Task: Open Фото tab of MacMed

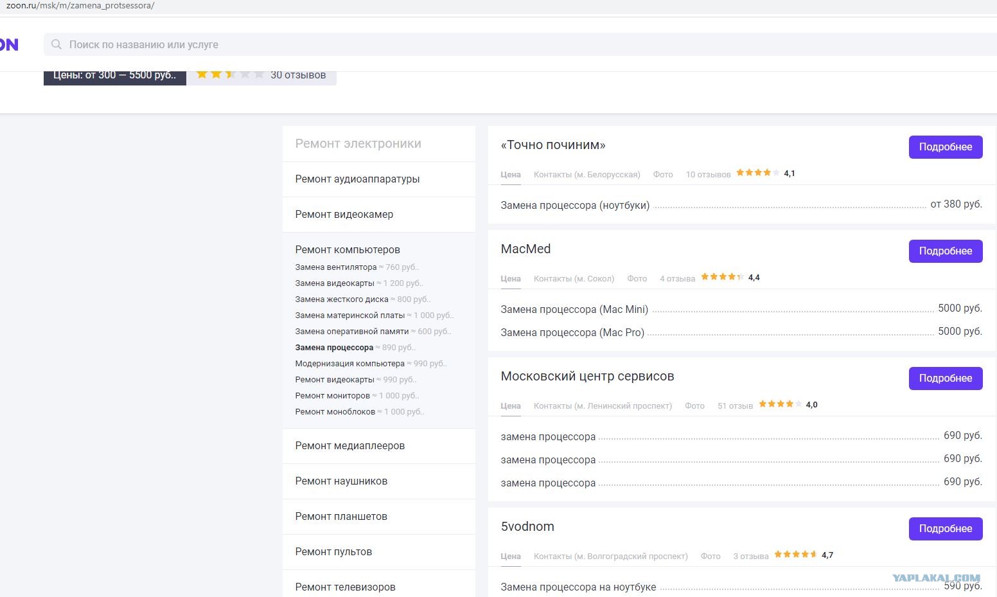Action: coord(637,279)
